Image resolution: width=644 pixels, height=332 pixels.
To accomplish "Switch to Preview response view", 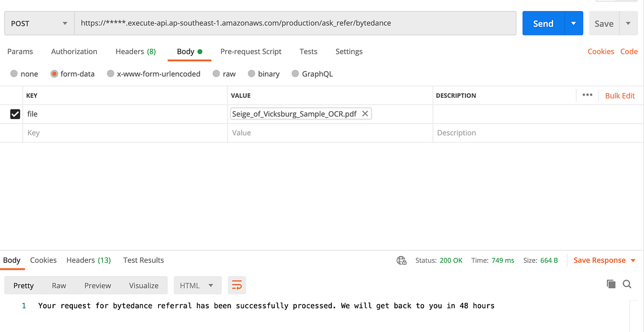I will coord(98,285).
